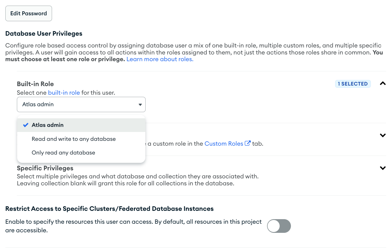
Task: Choose Read and write to any database
Action: click(74, 139)
